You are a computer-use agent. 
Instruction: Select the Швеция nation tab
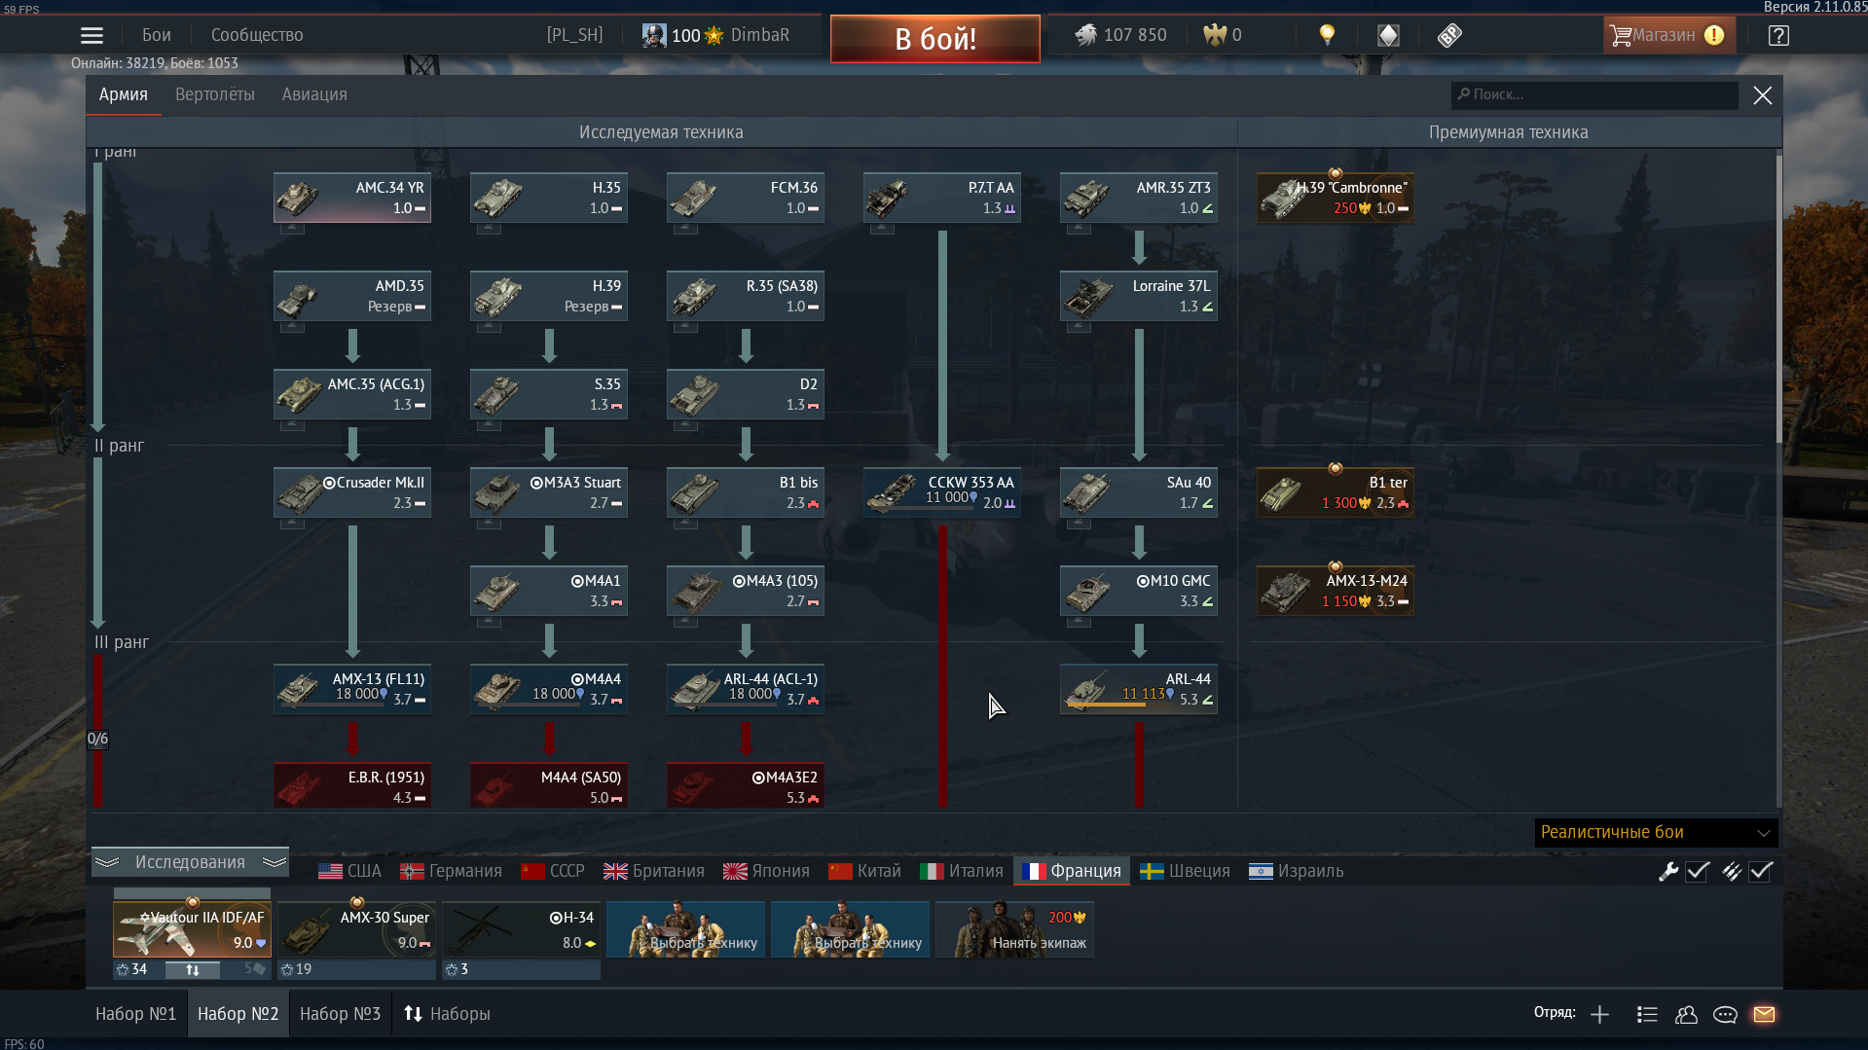[1185, 871]
